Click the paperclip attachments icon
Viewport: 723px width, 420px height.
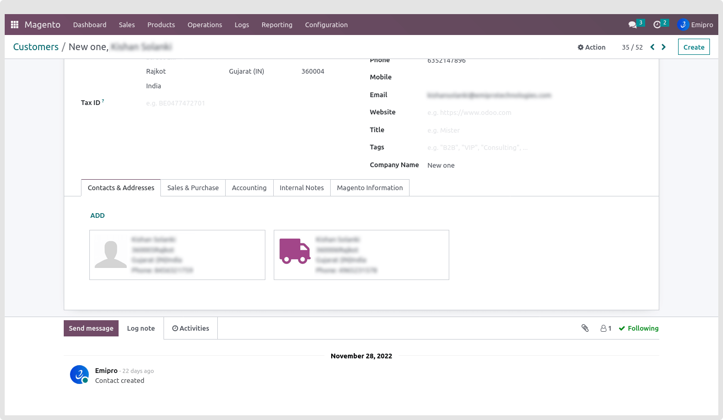pyautogui.click(x=585, y=328)
